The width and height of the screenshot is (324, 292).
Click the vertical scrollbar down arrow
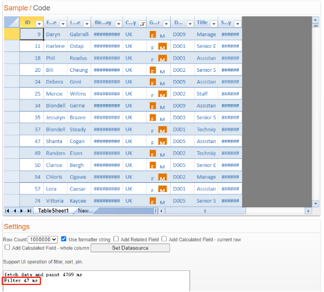pyautogui.click(x=316, y=203)
